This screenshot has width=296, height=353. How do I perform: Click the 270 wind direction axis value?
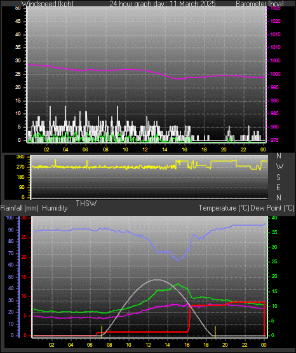pos(20,167)
